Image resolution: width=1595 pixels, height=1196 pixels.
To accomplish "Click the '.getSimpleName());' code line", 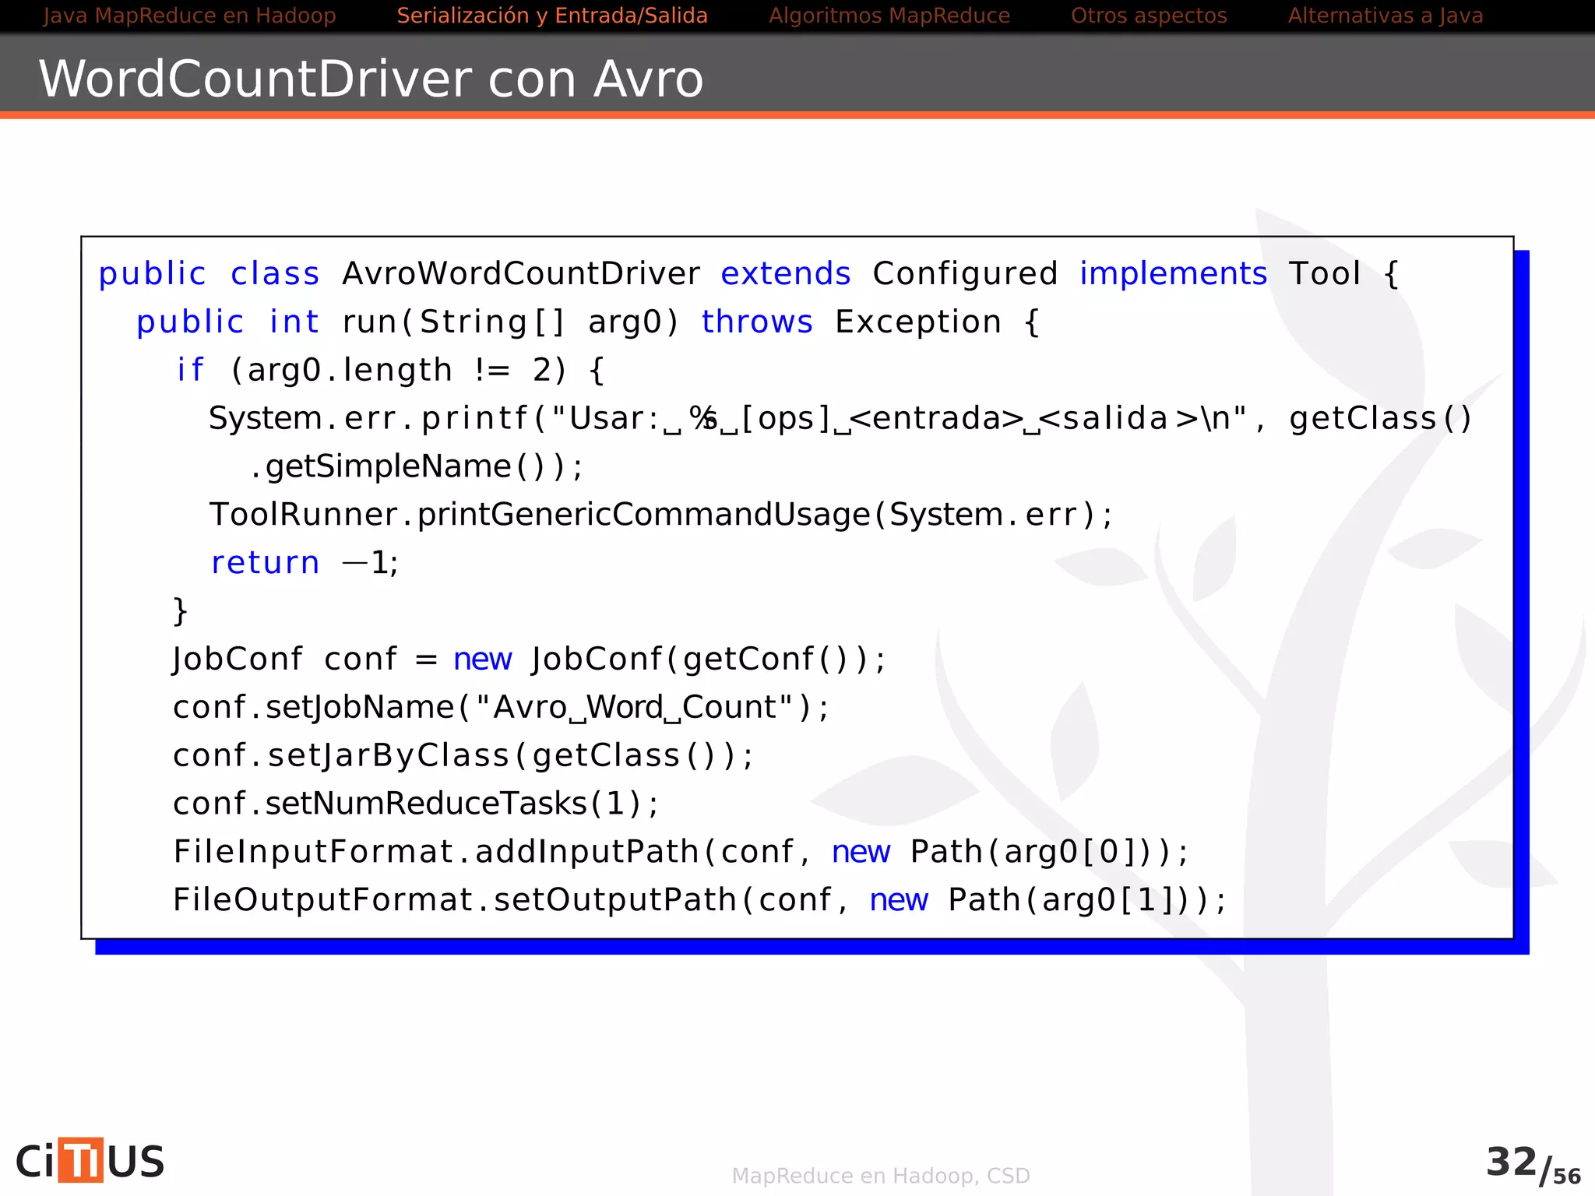I will pos(417,466).
